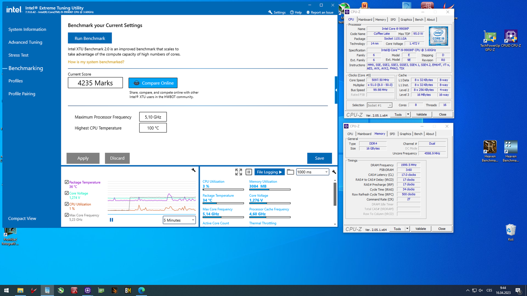Viewport: 527px width, 296px height.
Task: Start File Logging
Action: point(270,172)
